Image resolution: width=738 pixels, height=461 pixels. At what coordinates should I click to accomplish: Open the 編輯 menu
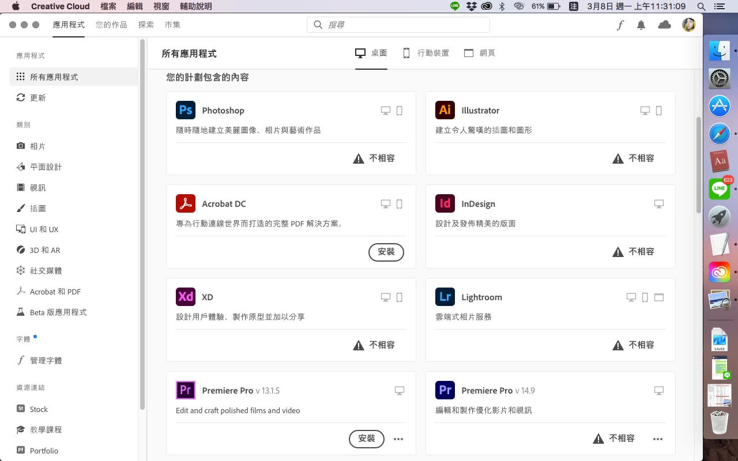pyautogui.click(x=135, y=6)
